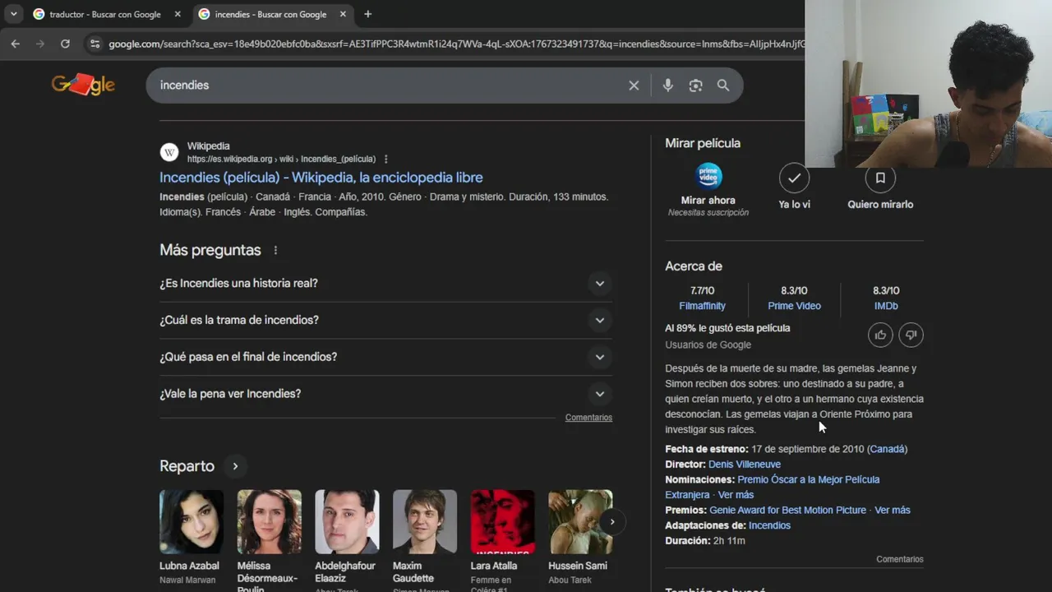Start voice search with microphone icon
Viewport: 1052px width, 592px height.
click(667, 86)
